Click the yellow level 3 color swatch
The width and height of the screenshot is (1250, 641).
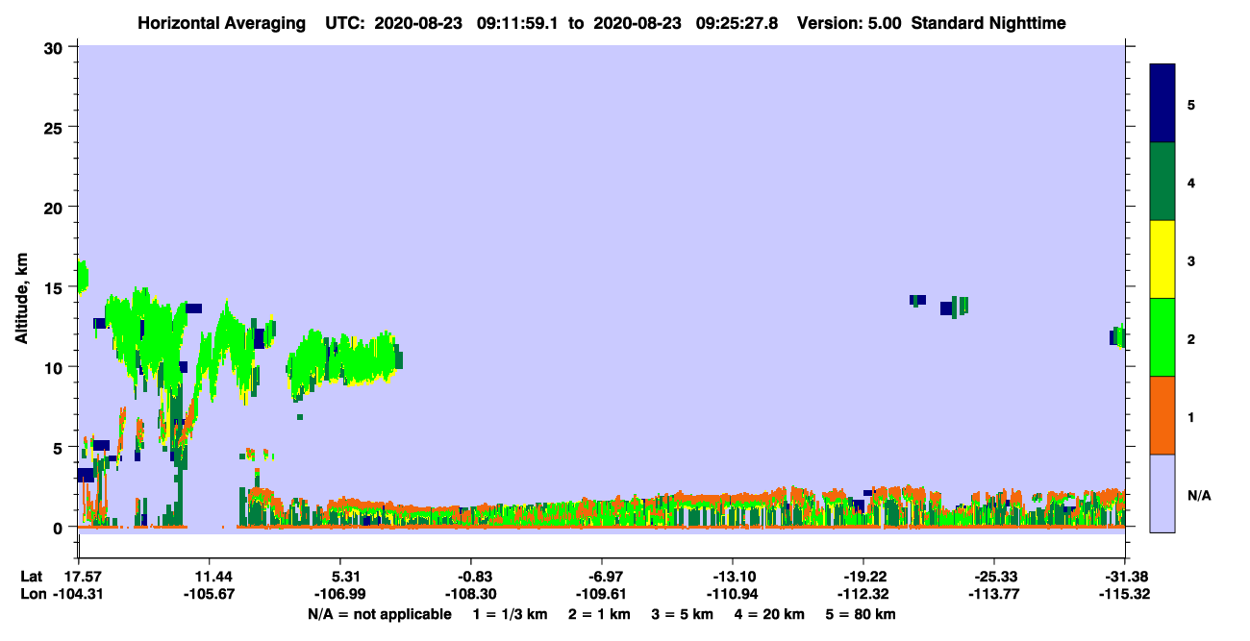pyautogui.click(x=1162, y=259)
